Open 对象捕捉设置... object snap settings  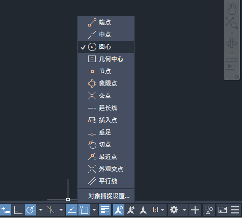[x=106, y=196]
